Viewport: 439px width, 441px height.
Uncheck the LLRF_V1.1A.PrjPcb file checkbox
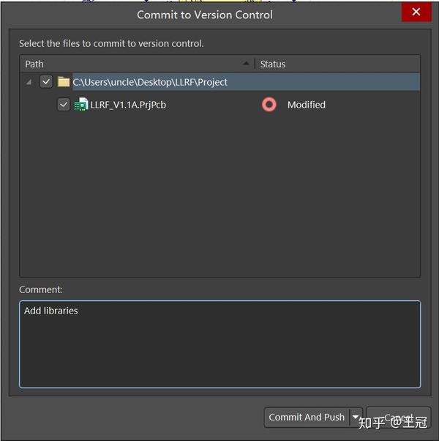pyautogui.click(x=64, y=105)
